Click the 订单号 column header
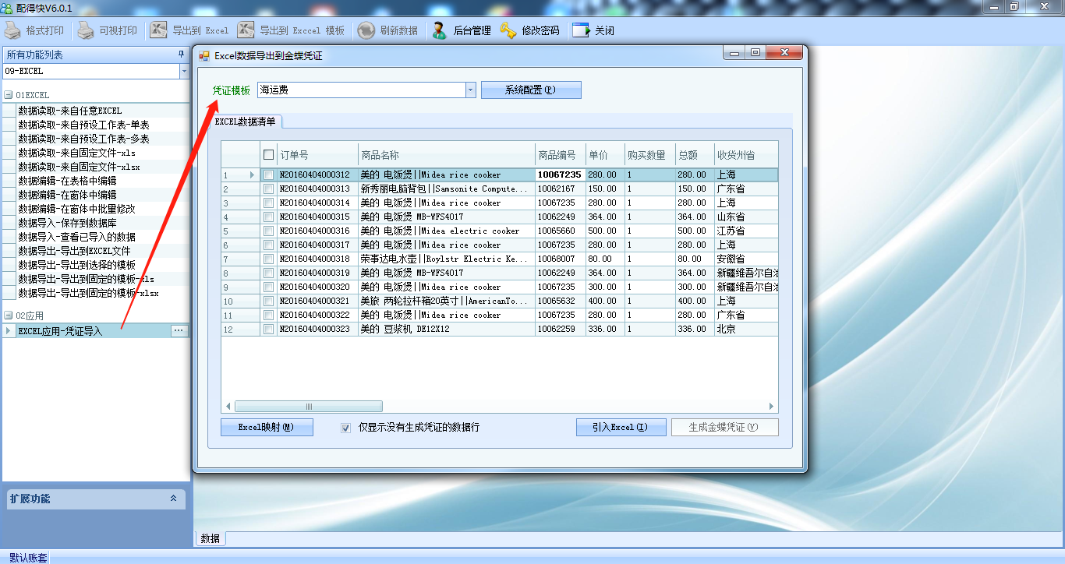The width and height of the screenshot is (1065, 564). click(x=317, y=155)
